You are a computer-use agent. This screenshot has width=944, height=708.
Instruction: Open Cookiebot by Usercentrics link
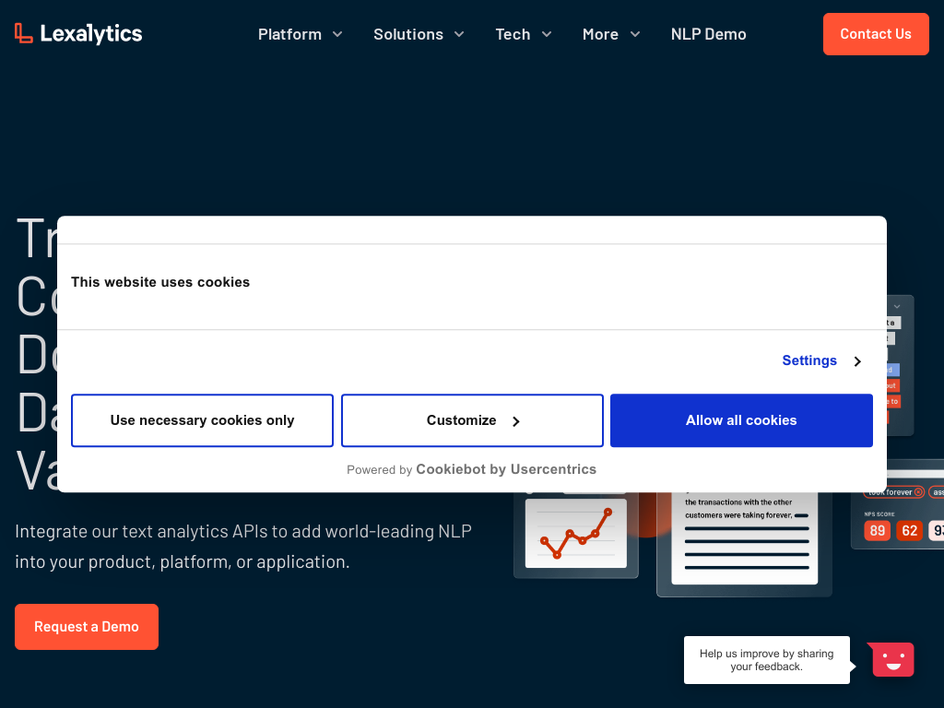click(506, 469)
